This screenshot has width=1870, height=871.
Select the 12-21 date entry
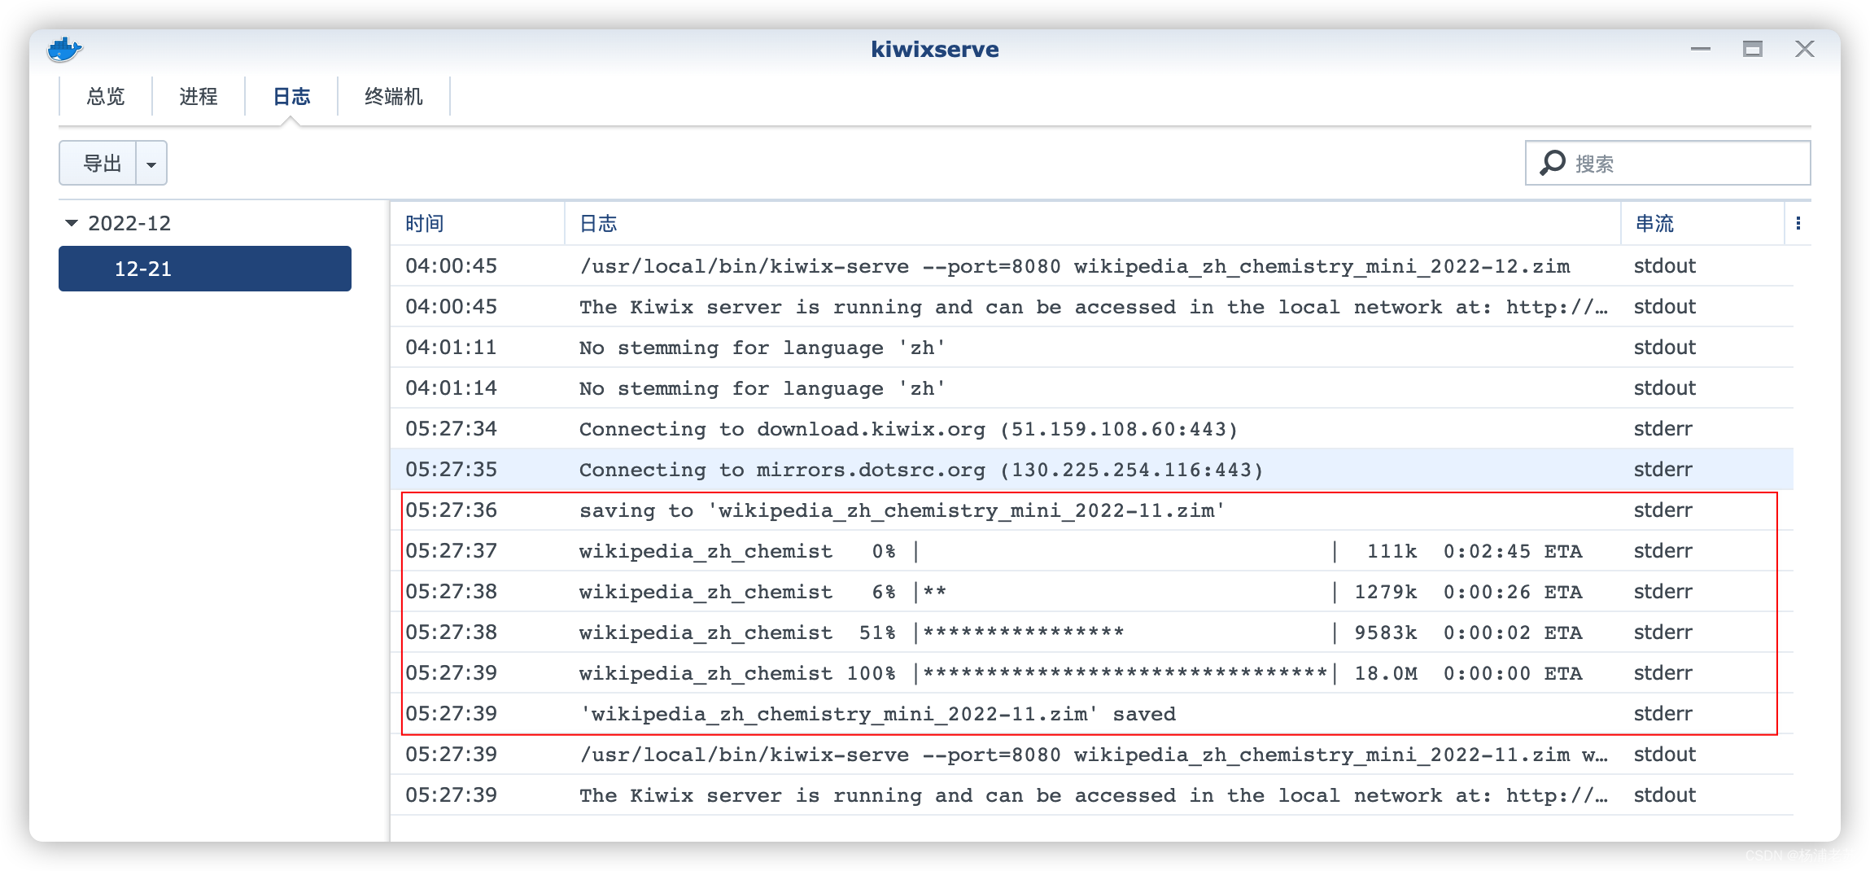[x=205, y=269]
